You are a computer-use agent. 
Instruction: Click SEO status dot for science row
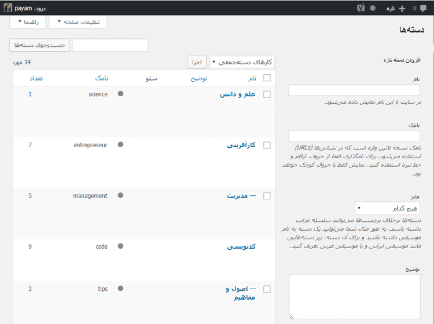[120, 94]
